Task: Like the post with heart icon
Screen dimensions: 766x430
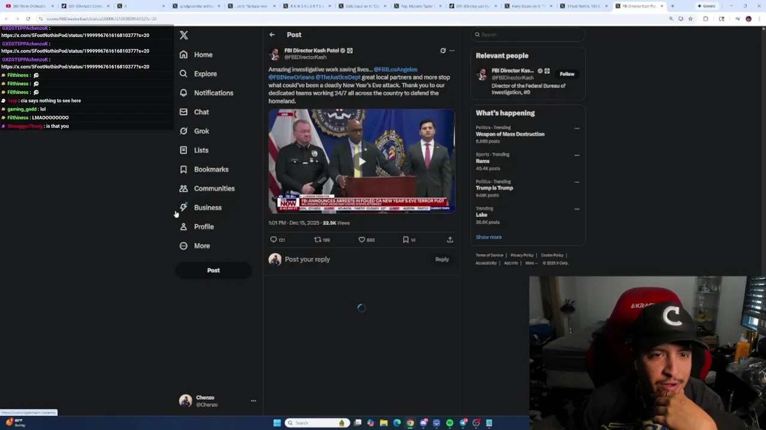Action: [361, 239]
